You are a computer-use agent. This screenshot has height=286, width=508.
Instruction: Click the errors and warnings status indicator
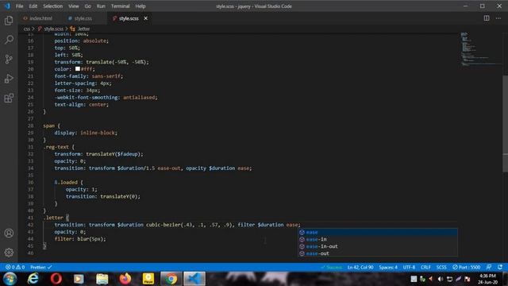tap(15, 267)
